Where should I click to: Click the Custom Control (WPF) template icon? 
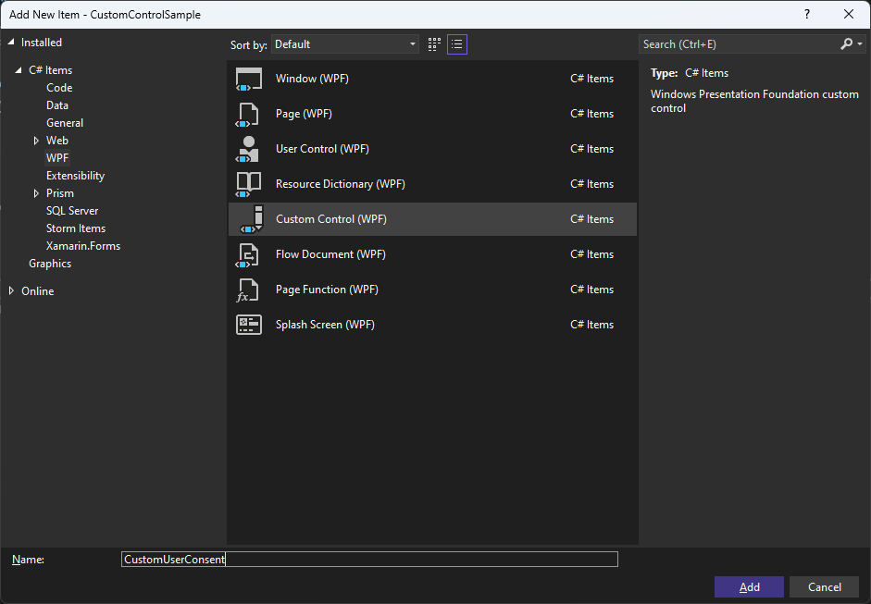point(251,218)
